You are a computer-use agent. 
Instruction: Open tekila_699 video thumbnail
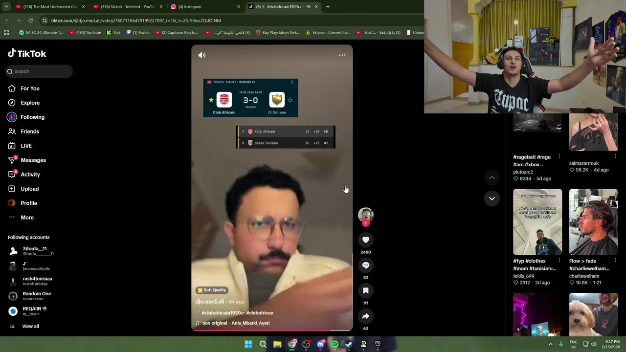pos(537,222)
